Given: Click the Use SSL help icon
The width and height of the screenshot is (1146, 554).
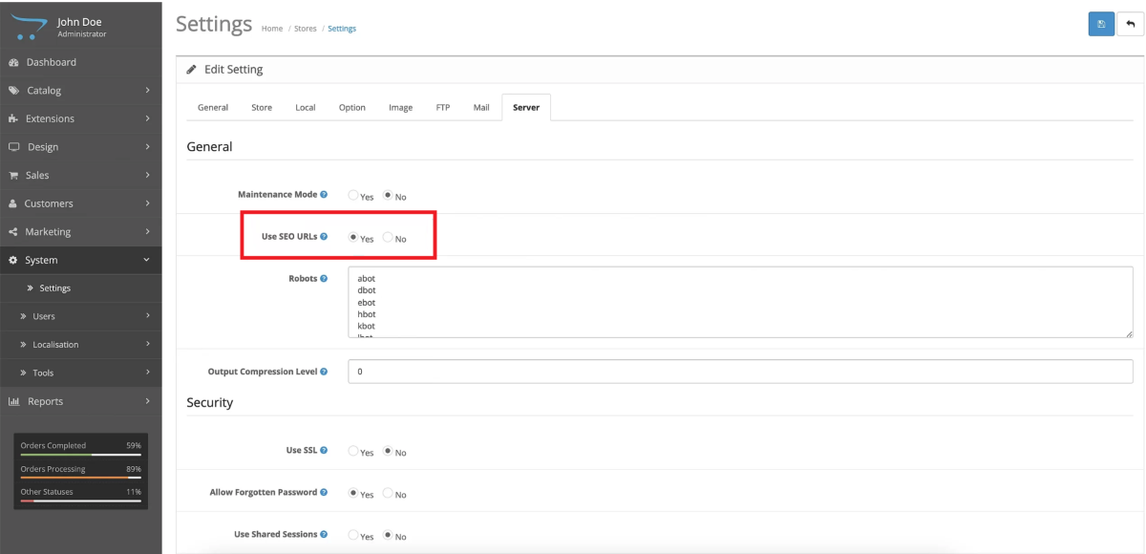Looking at the screenshot, I should pos(324,451).
